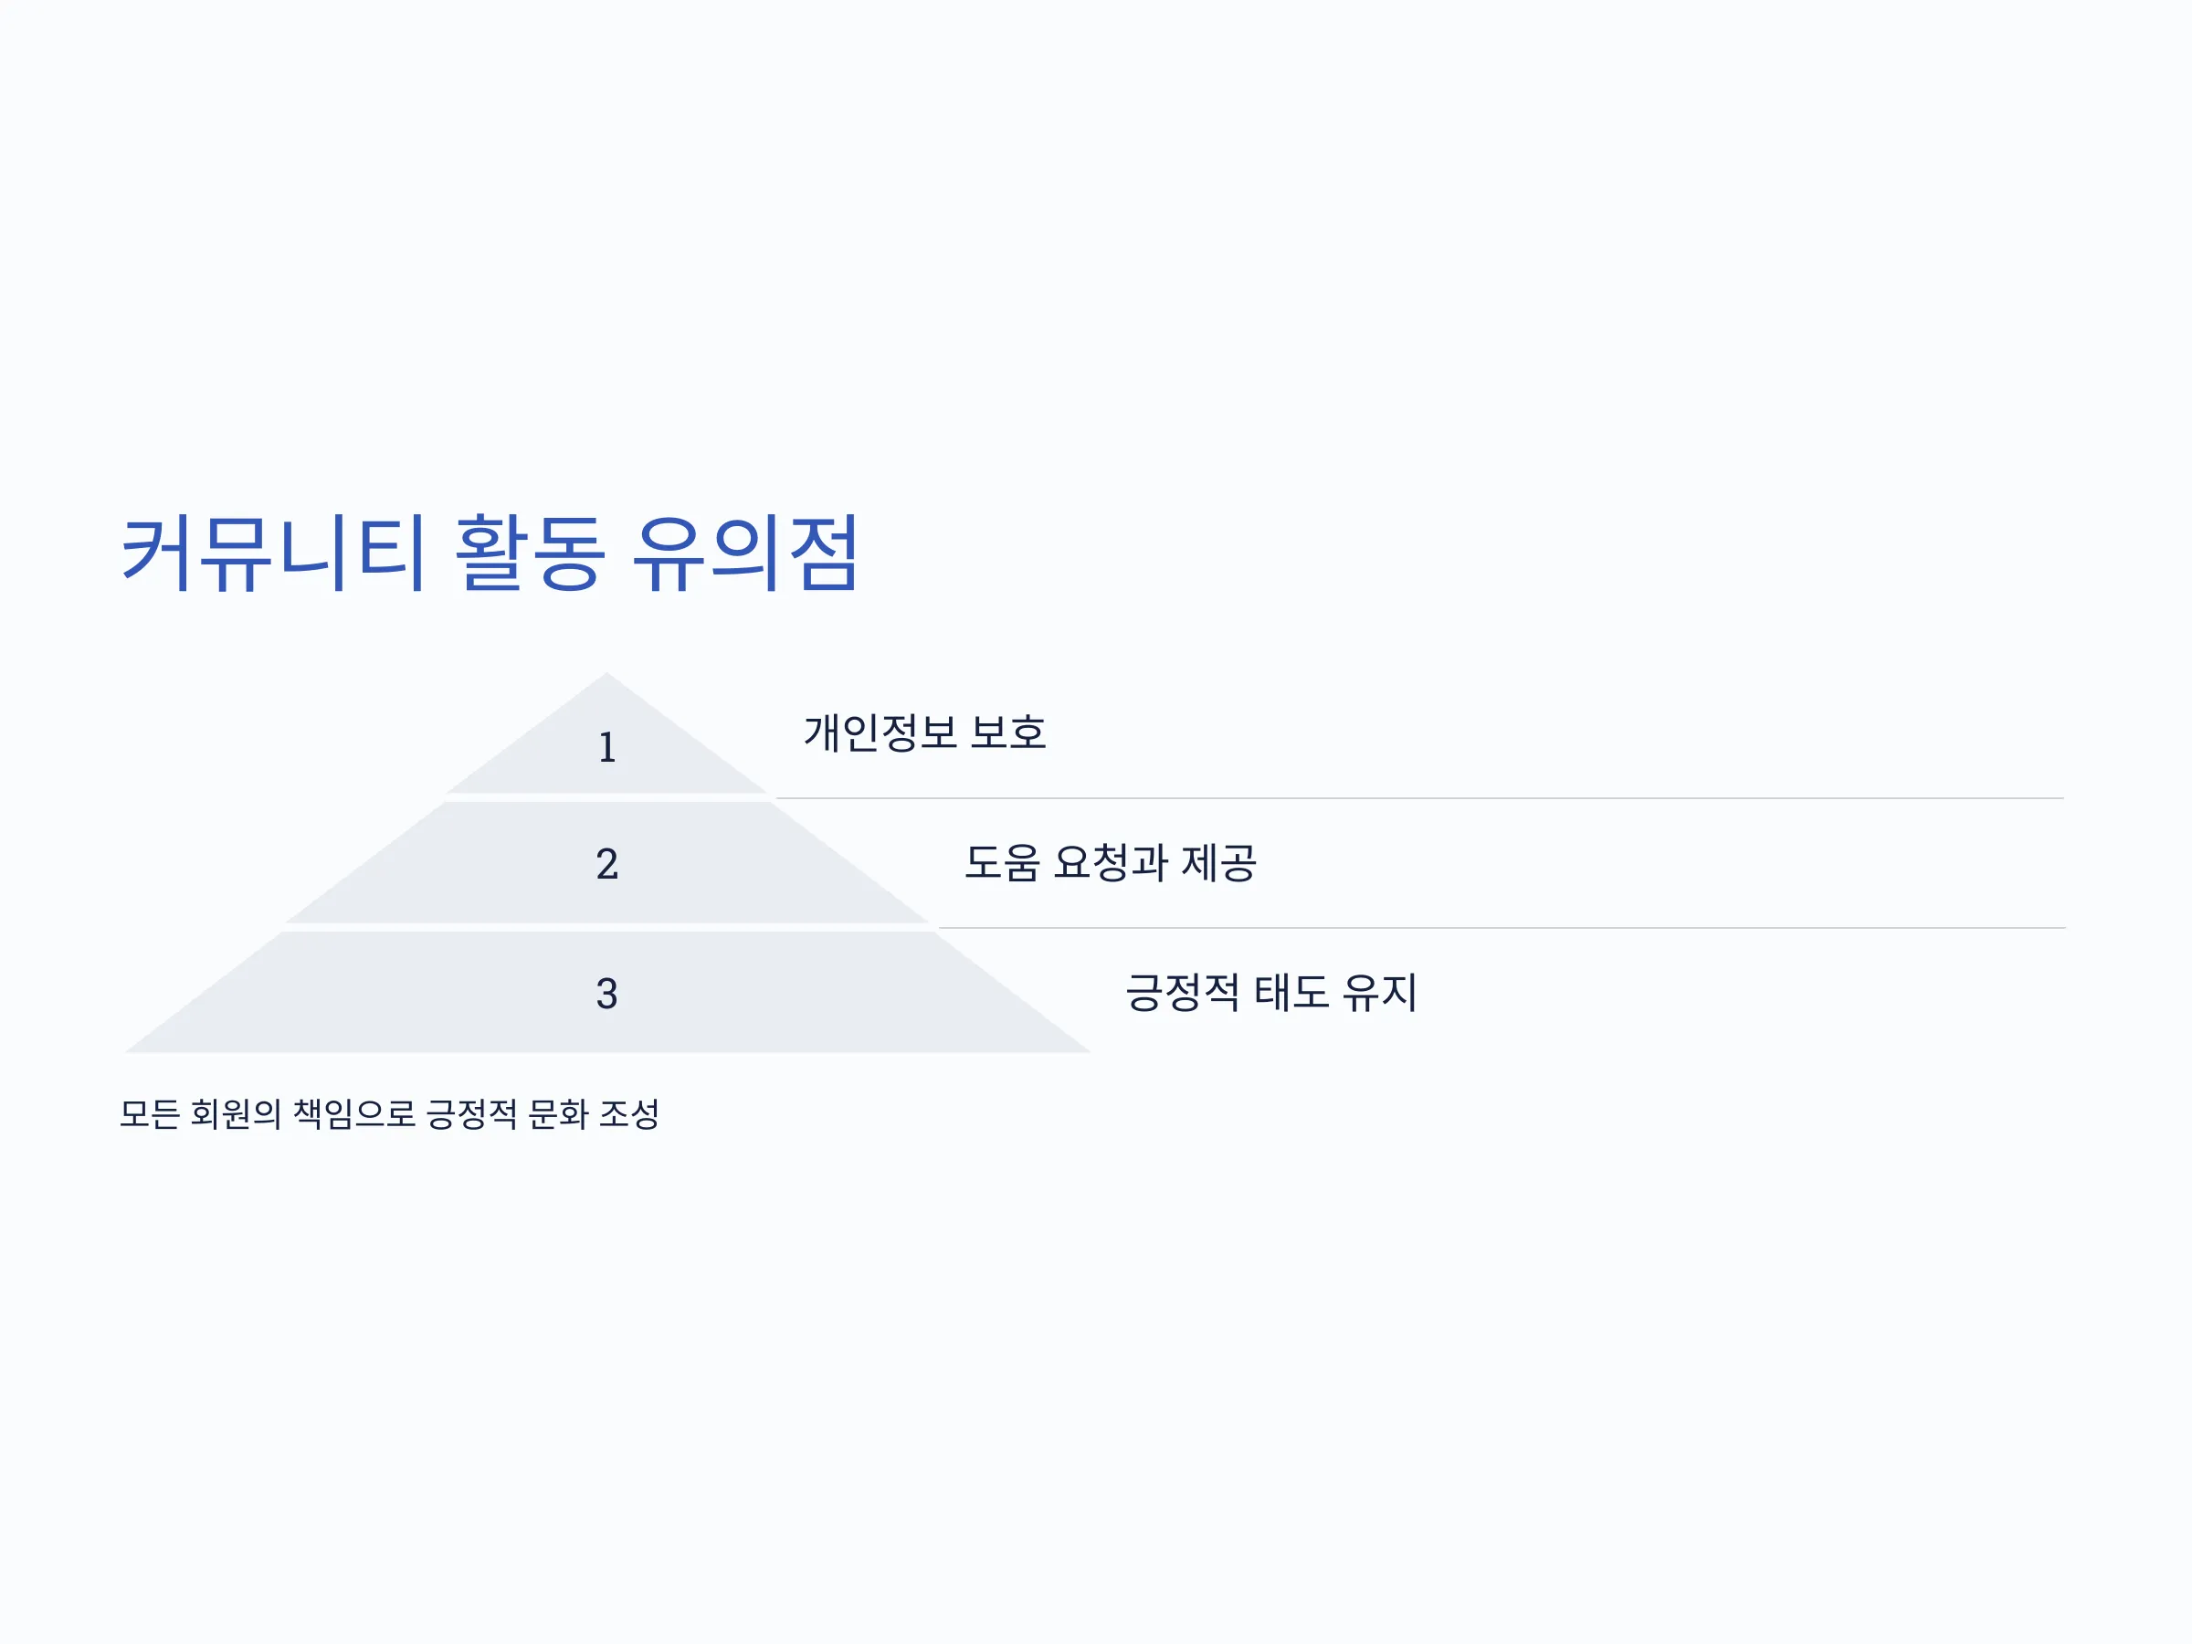
Task: Select the divider line under "개인정보 보호"
Action: [x=1420, y=797]
